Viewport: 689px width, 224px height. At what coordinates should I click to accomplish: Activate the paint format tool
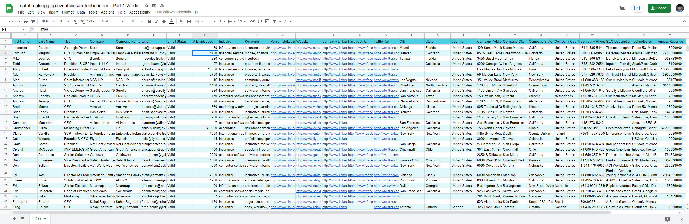[x=33, y=21]
